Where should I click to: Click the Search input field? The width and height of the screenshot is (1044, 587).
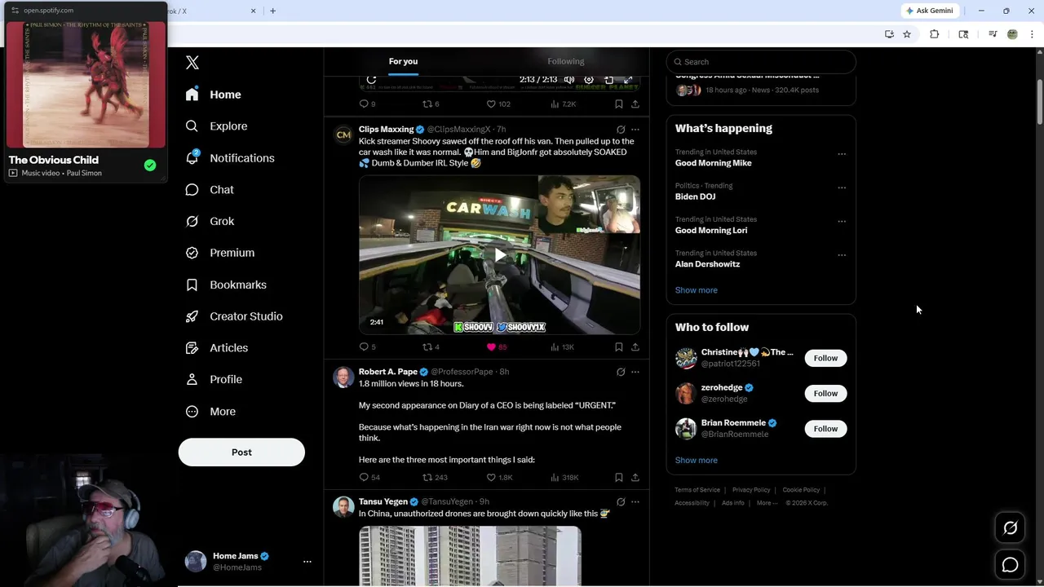pos(761,62)
